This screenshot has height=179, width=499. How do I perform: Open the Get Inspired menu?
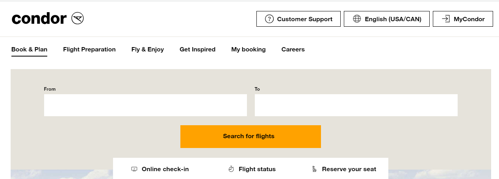point(197,49)
